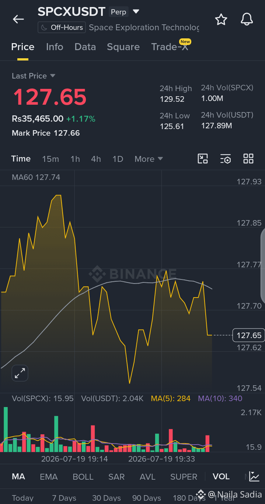Open price alert bell icon
This screenshot has width=265, height=504.
[247, 19]
